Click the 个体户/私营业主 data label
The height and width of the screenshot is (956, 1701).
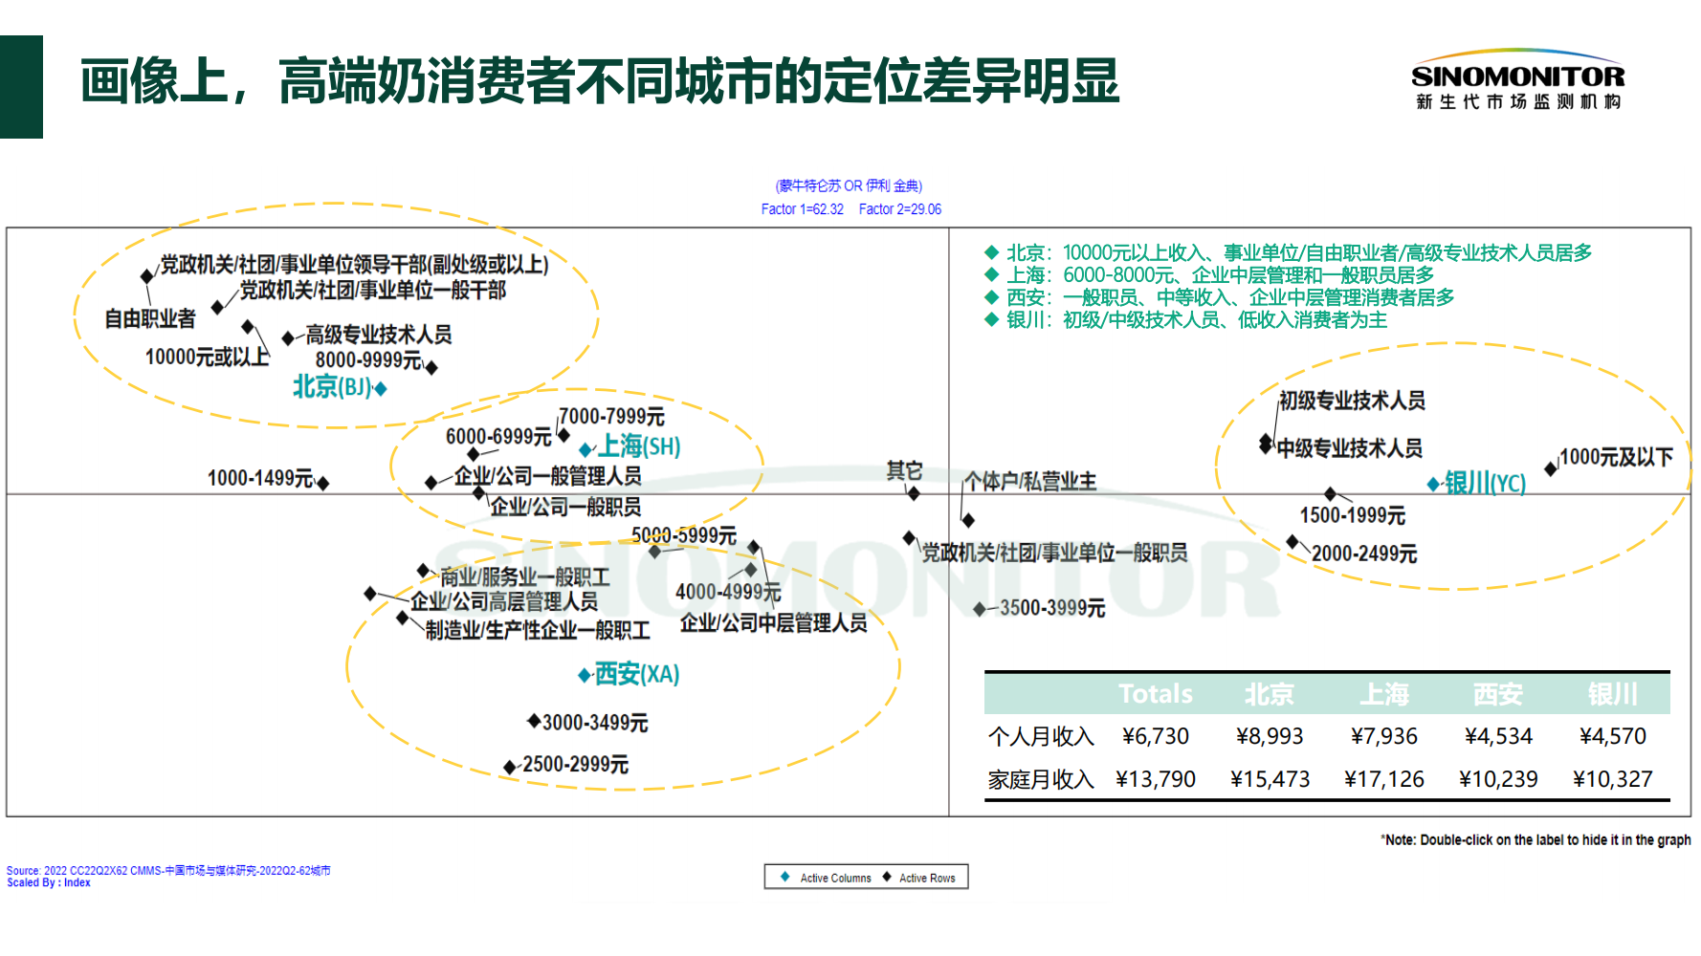point(1029,481)
